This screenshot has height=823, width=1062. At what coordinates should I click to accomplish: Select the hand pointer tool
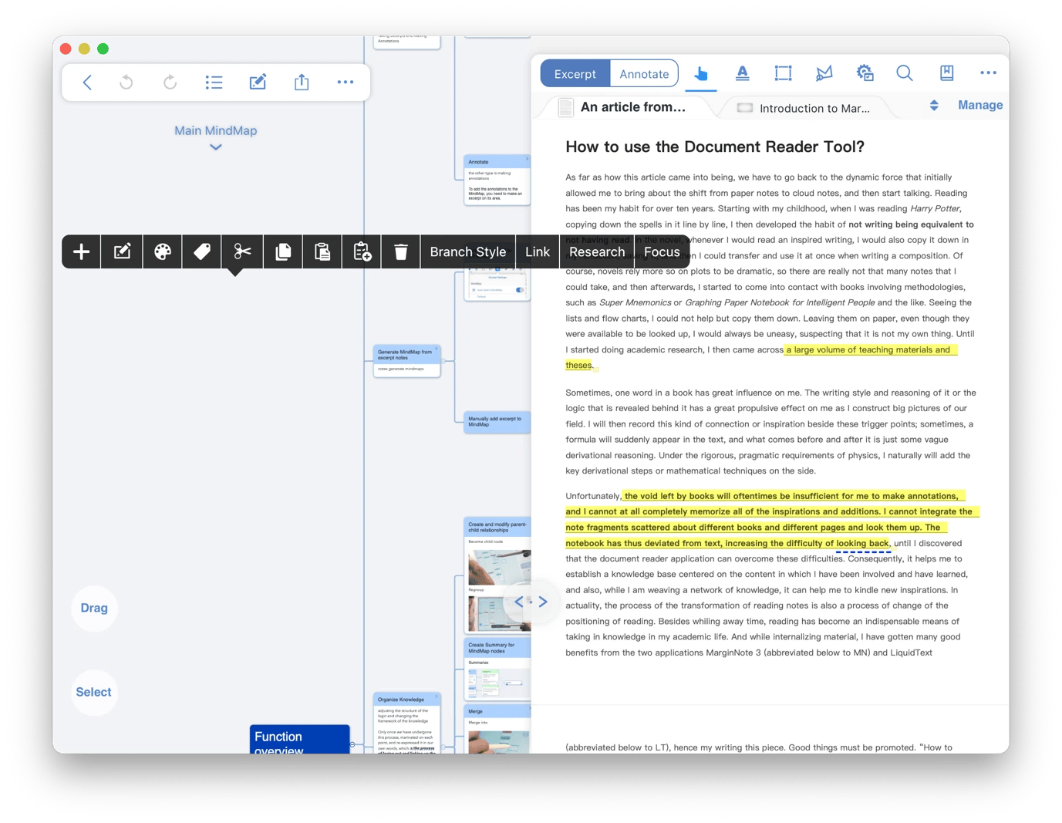(x=701, y=73)
